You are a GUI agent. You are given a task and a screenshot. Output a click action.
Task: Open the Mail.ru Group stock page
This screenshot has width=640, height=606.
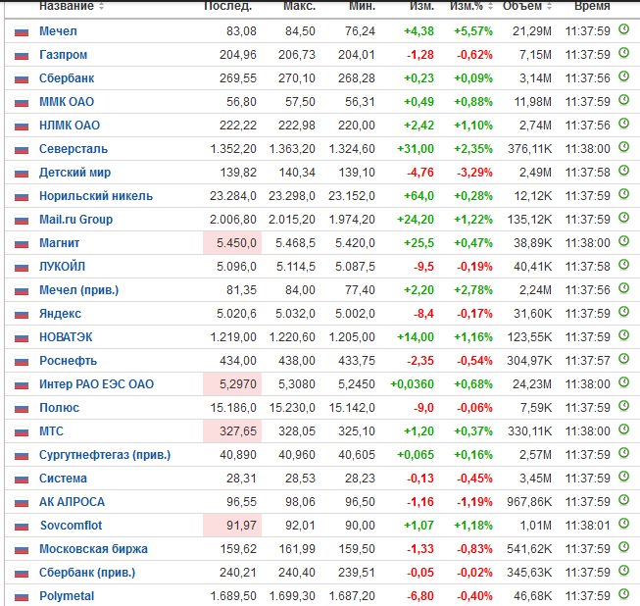(x=75, y=220)
